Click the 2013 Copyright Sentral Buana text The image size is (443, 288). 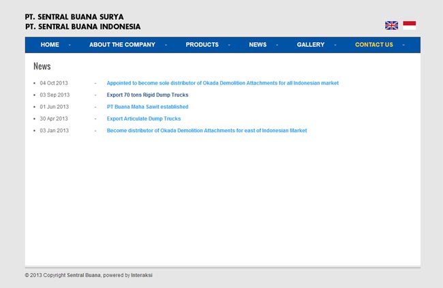63,275
